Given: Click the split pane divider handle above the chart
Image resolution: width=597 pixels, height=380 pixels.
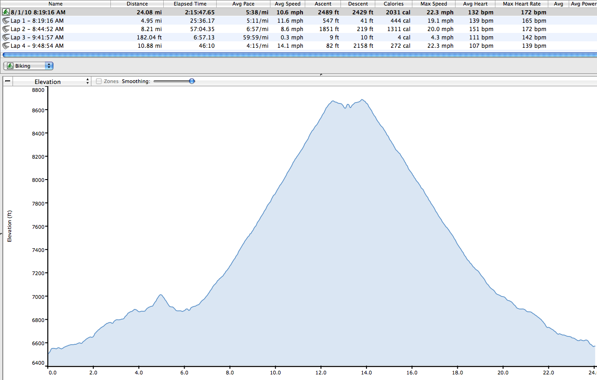Looking at the screenshot, I should coord(321,74).
